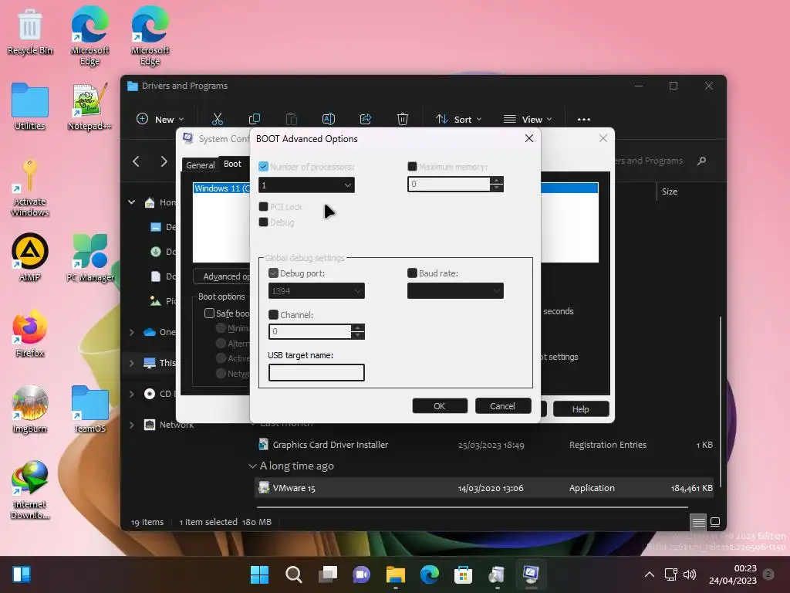Viewport: 790px width, 593px height.
Task: Go forward in Explorer navigation
Action: click(x=164, y=161)
